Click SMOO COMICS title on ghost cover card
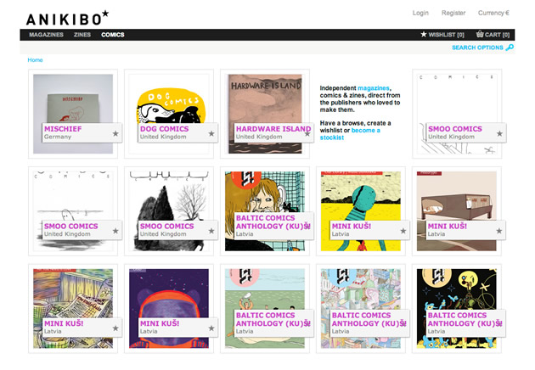The image size is (535, 370). tap(71, 226)
